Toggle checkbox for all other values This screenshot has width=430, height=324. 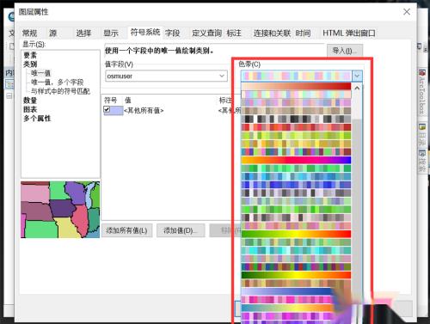(107, 109)
